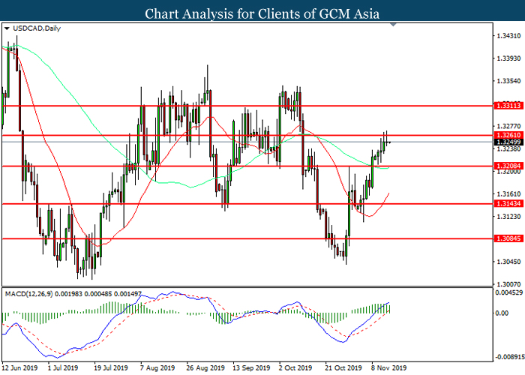The image size is (525, 375).
Task: Click the dropdown triangle before USDCAD,Daily
Action: pos(7,29)
